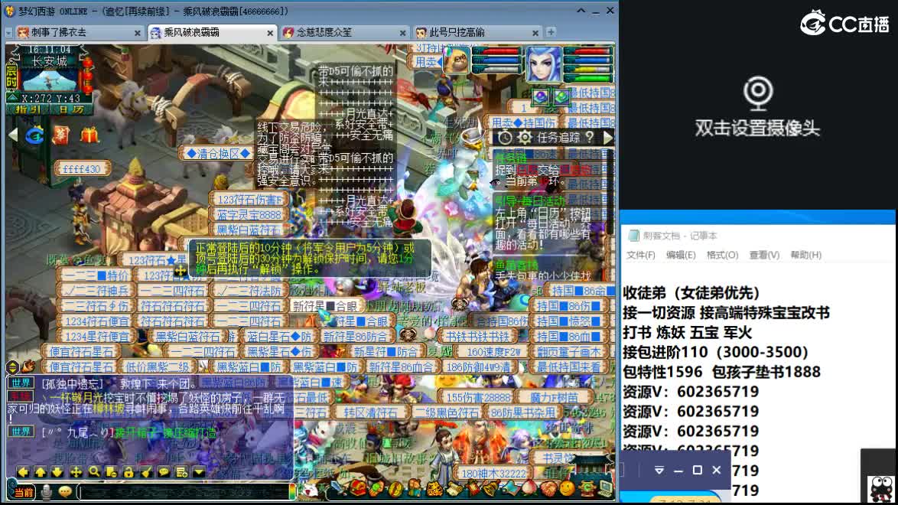
Task: Click the yellow down-arrow chat scroll icon
Action: pyautogui.click(x=58, y=472)
